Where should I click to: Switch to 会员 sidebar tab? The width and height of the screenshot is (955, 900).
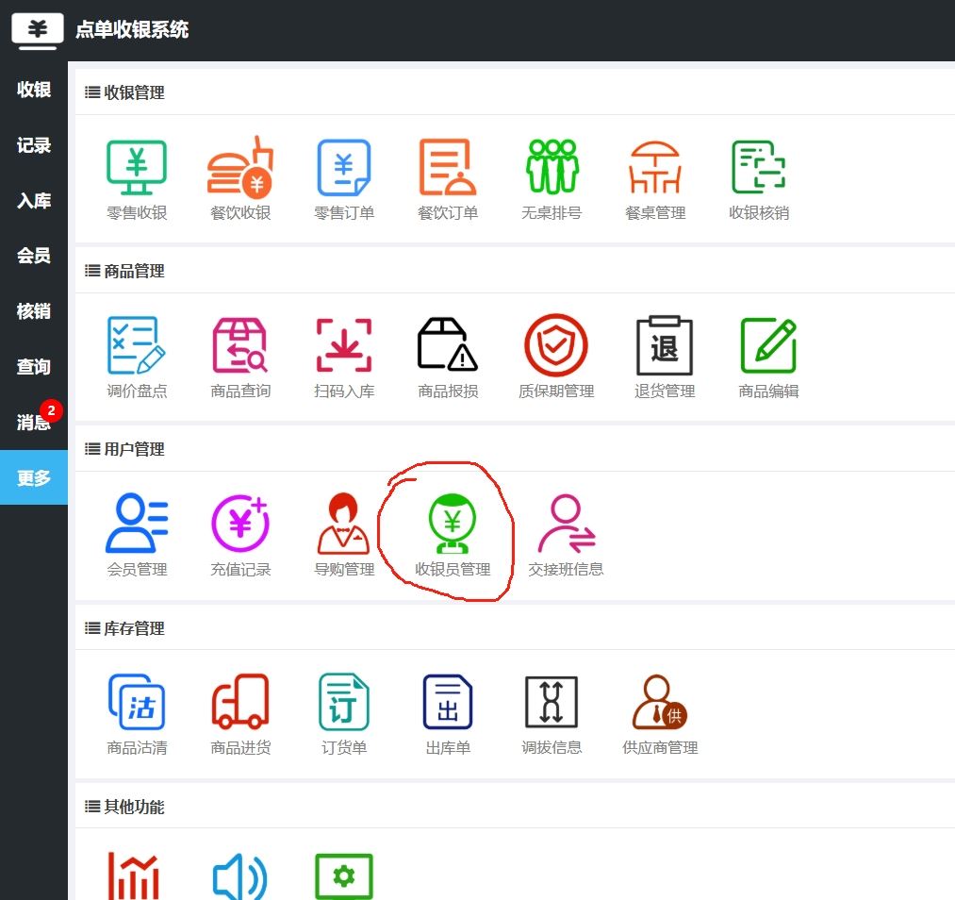(34, 256)
